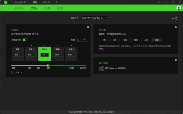
Task: Open the profile three-dots menu
Action: point(111,18)
